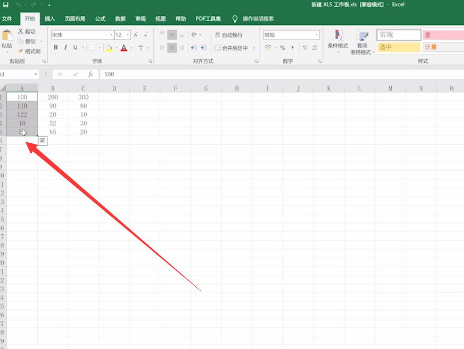Apply the Neutral (适中) cell style
Image resolution: width=464 pixels, height=349 pixels.
(398, 47)
